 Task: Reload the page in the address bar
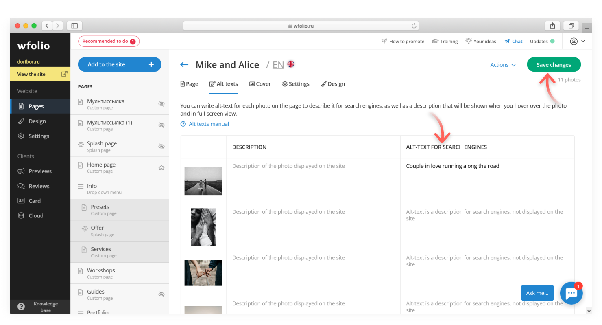coord(414,26)
